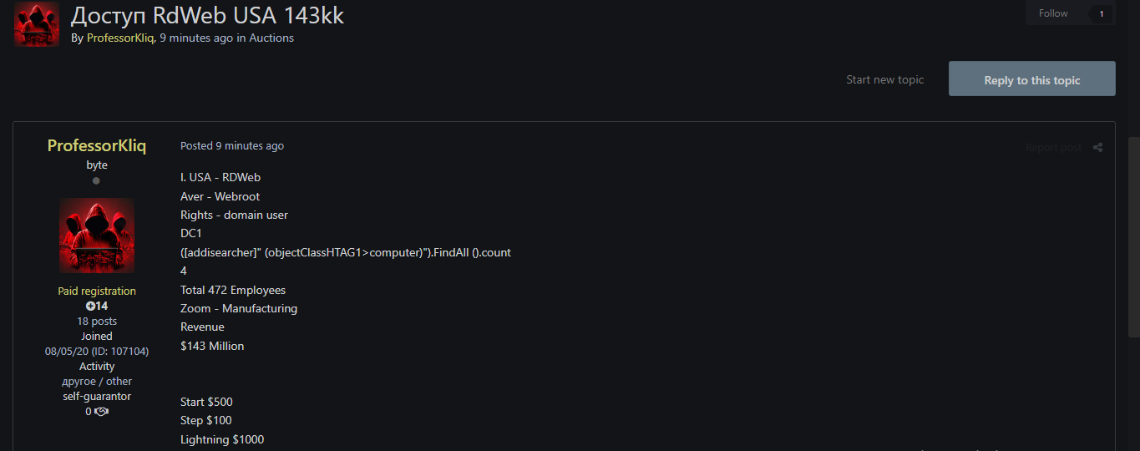Open the topic starter avatar beside title
This screenshot has height=451, width=1140.
[37, 23]
